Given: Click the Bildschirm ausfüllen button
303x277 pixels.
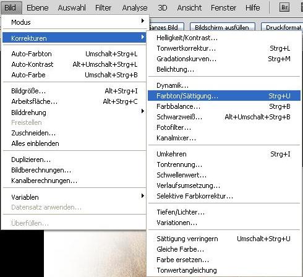Looking at the screenshot, I should (222, 27).
